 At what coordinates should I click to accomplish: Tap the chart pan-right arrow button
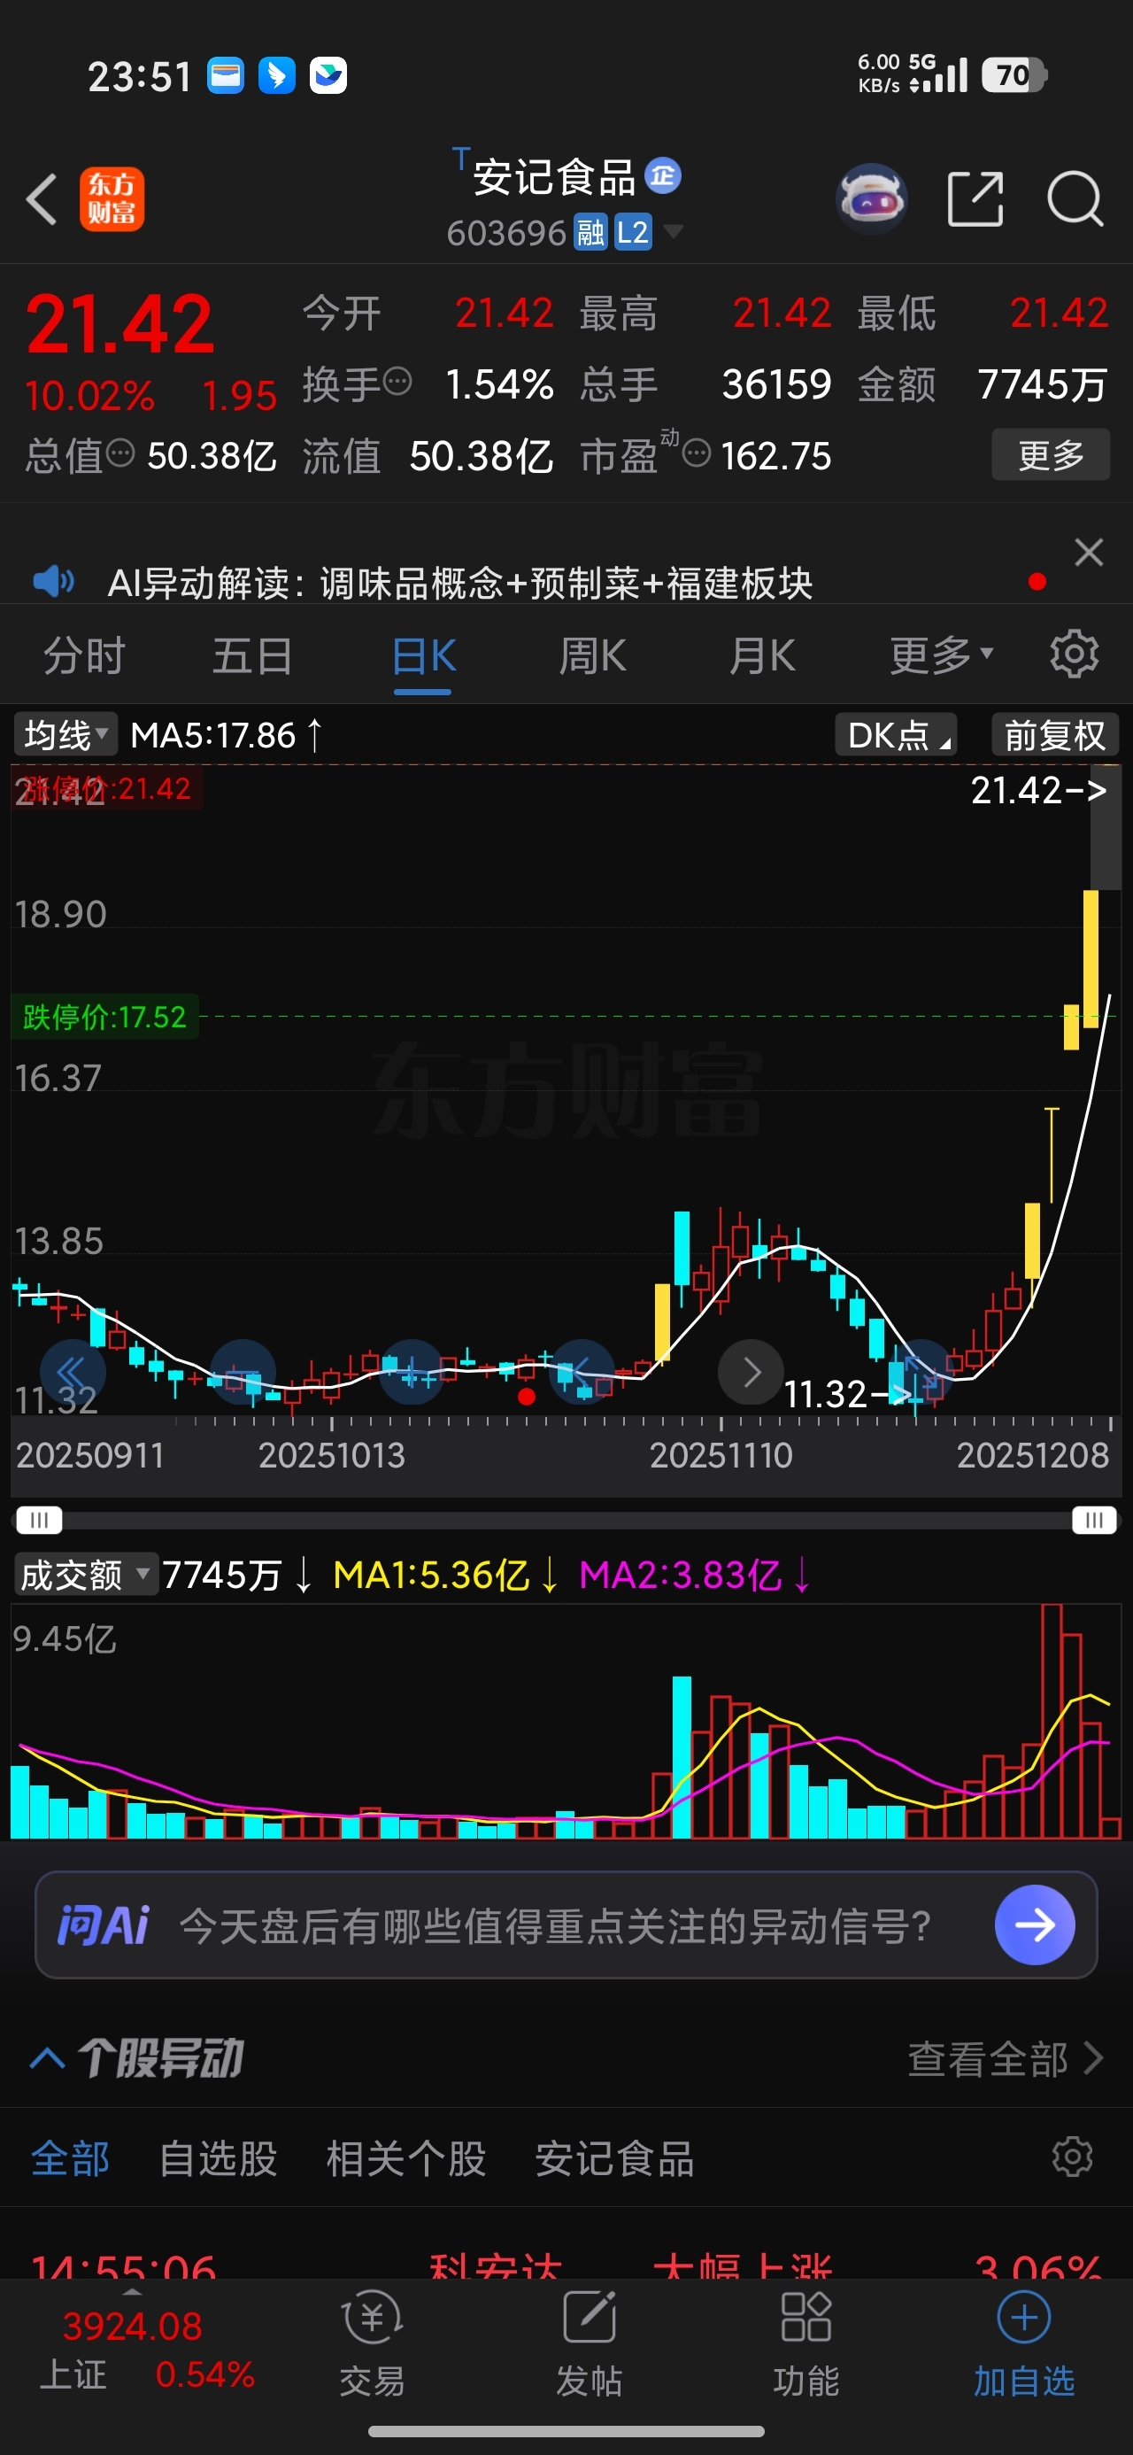click(x=751, y=1373)
